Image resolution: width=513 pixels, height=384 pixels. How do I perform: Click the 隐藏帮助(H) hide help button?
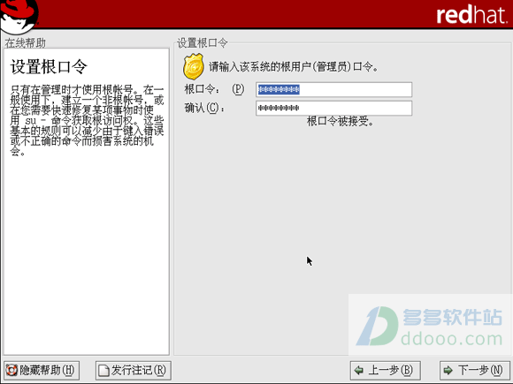(x=42, y=370)
